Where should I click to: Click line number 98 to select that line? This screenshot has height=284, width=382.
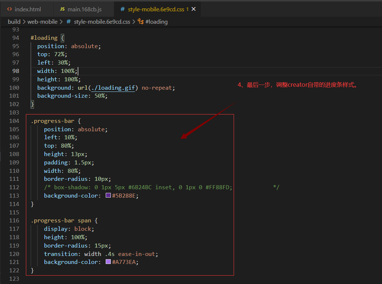pyautogui.click(x=16, y=71)
